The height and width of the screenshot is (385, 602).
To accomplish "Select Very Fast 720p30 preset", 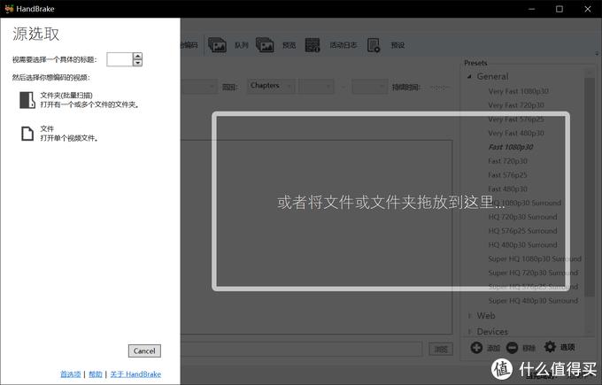I will point(516,105).
